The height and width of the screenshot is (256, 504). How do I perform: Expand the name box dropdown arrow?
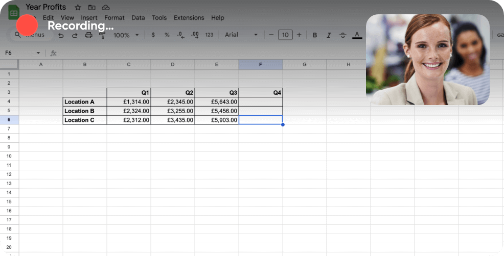(x=38, y=53)
